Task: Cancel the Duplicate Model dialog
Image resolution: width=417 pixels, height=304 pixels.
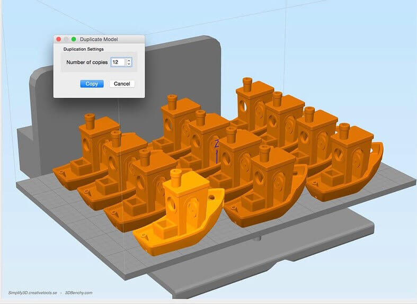Action: 122,84
